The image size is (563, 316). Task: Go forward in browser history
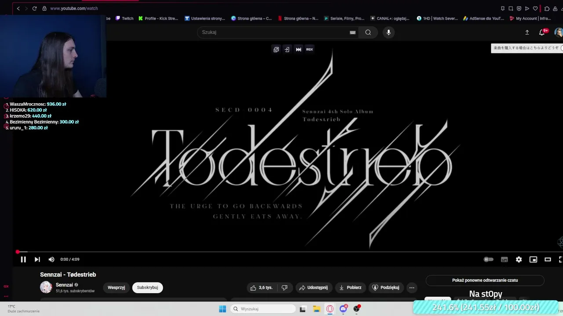click(26, 8)
